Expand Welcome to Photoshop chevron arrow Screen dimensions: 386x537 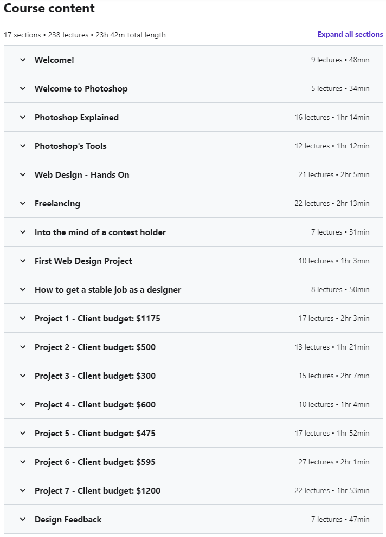(23, 89)
